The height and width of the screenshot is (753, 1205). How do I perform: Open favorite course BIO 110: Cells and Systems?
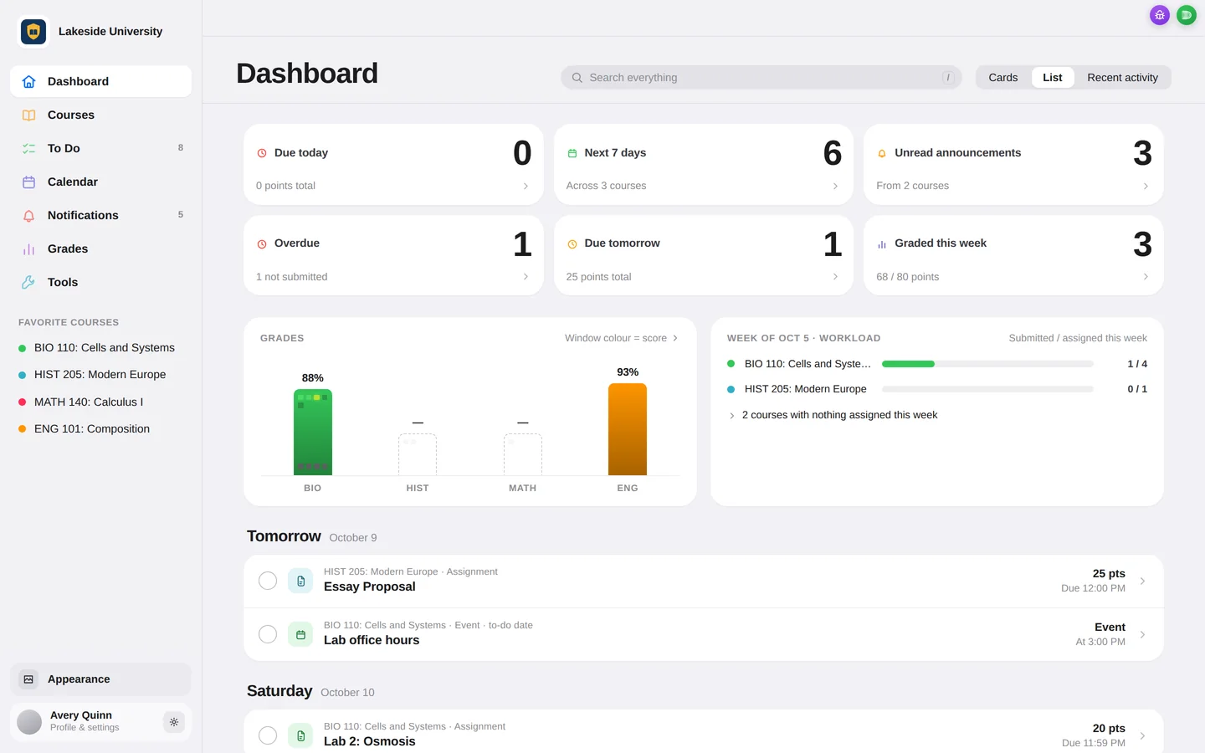(100, 348)
